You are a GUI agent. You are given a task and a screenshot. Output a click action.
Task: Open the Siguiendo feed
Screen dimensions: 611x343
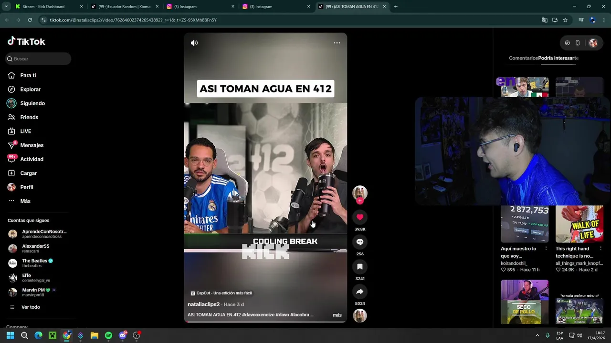(x=32, y=103)
